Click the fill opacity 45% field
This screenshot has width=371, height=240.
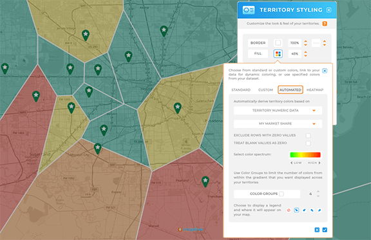tap(294, 53)
